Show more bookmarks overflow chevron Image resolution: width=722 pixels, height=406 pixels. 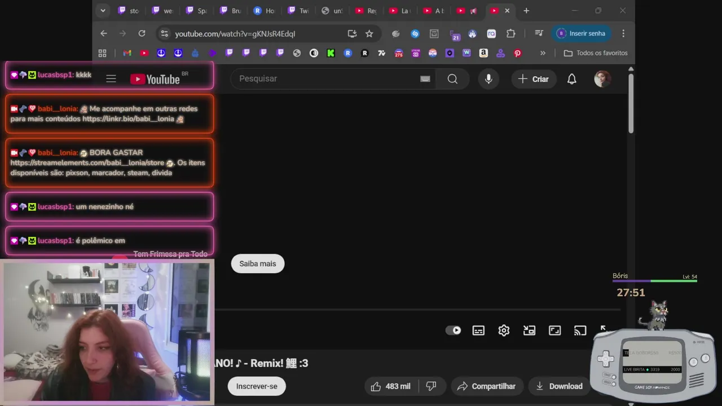click(543, 53)
